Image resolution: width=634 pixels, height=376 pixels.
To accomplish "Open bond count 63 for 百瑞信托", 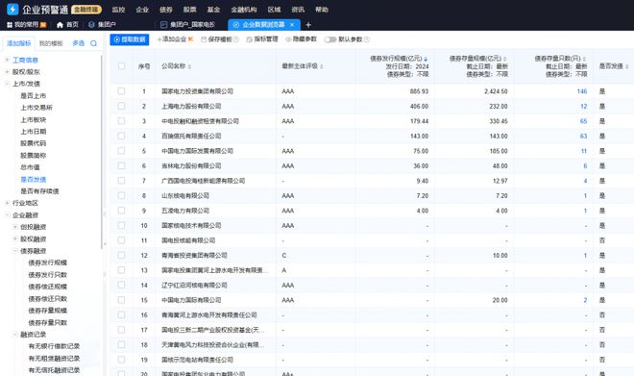I will [x=583, y=136].
